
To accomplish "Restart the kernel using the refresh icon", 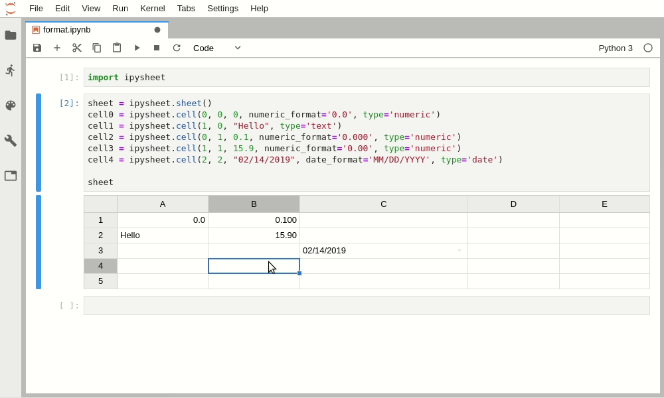I will click(x=177, y=48).
